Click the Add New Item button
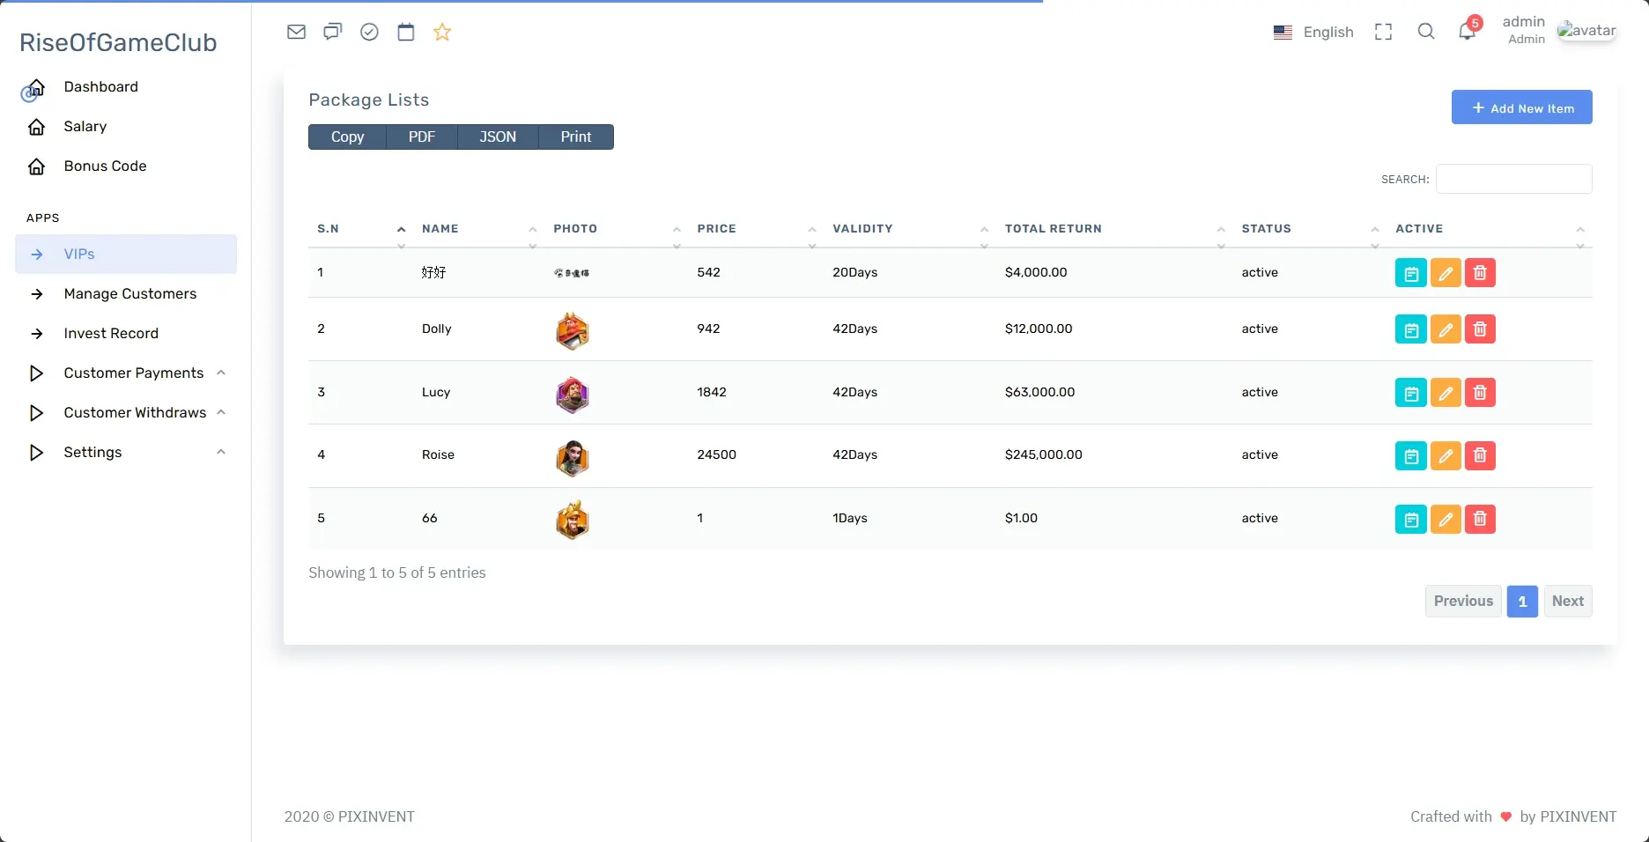Screen dimensions: 1649x842 [1521, 107]
